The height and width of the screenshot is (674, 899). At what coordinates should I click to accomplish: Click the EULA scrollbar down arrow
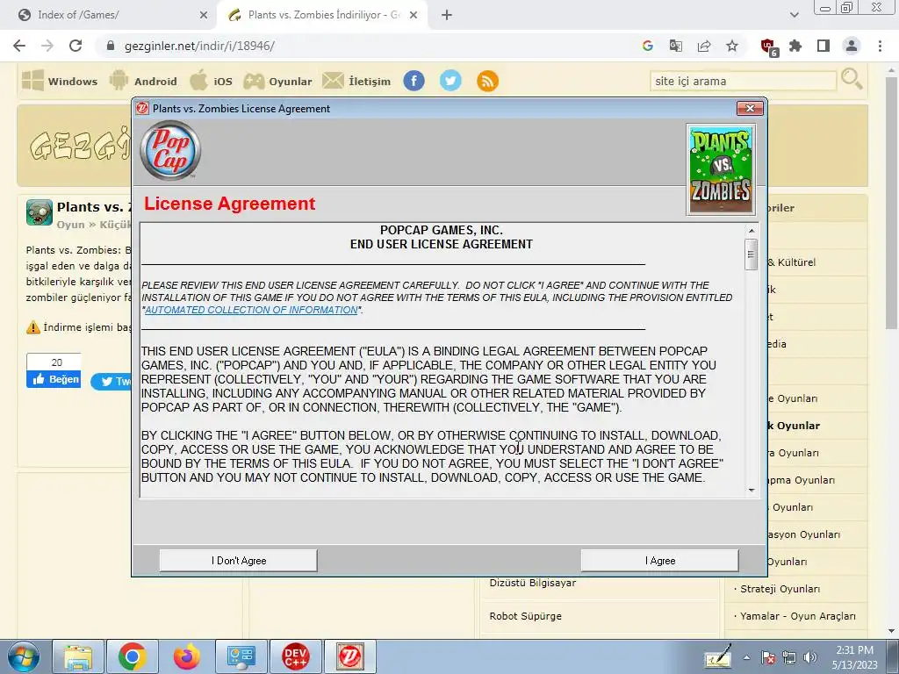pyautogui.click(x=752, y=490)
